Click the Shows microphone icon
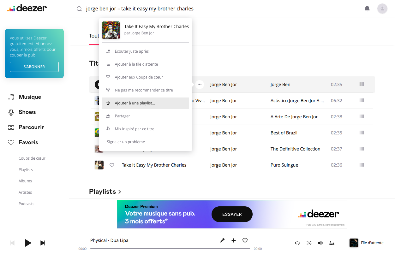Screen dimensions: 395x254 coord(11,112)
